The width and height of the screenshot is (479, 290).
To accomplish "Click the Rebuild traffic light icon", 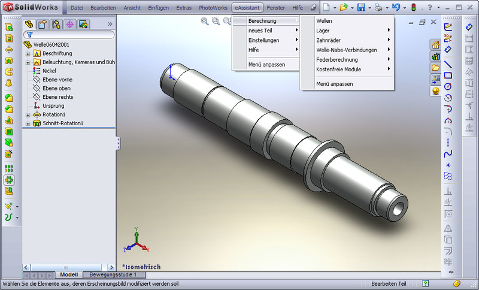I will (x=413, y=8).
